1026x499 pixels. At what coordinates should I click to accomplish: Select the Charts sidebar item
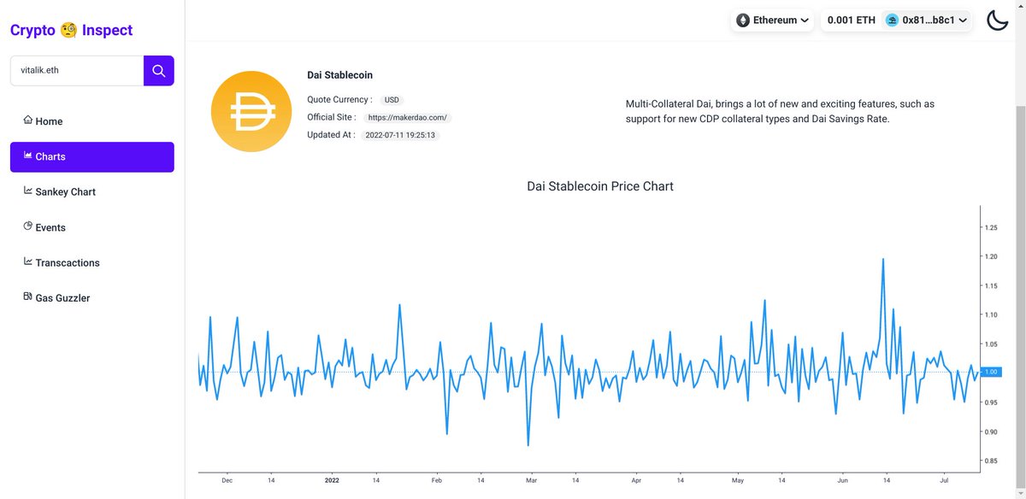click(92, 157)
